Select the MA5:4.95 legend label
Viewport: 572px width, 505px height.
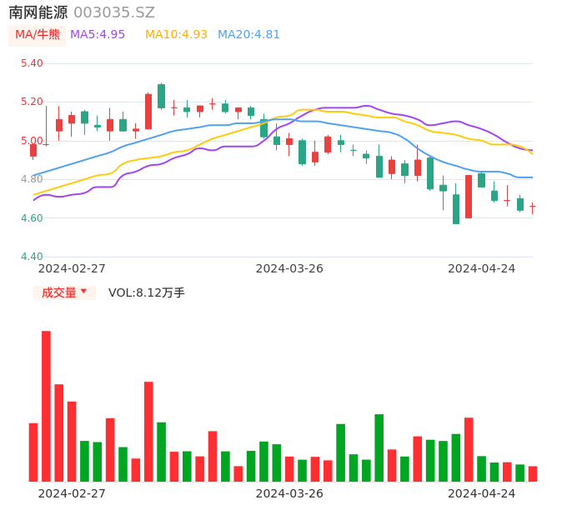point(98,35)
